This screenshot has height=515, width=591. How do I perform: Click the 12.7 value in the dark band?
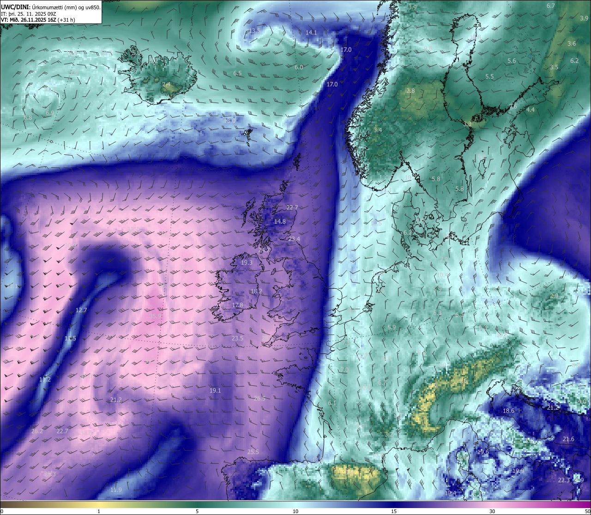81,310
